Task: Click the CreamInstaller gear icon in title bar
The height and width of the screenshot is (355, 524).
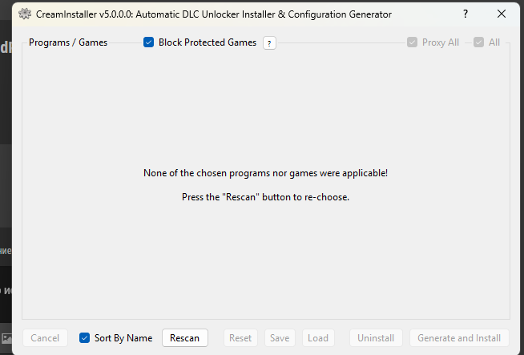Action: (25, 14)
